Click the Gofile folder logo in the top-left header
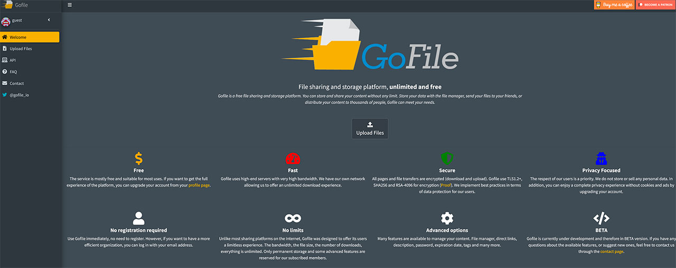 (x=7, y=5)
